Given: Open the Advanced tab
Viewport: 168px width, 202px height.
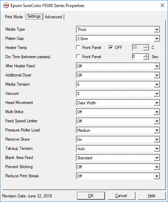Looking at the screenshot, I should coord(53,17).
